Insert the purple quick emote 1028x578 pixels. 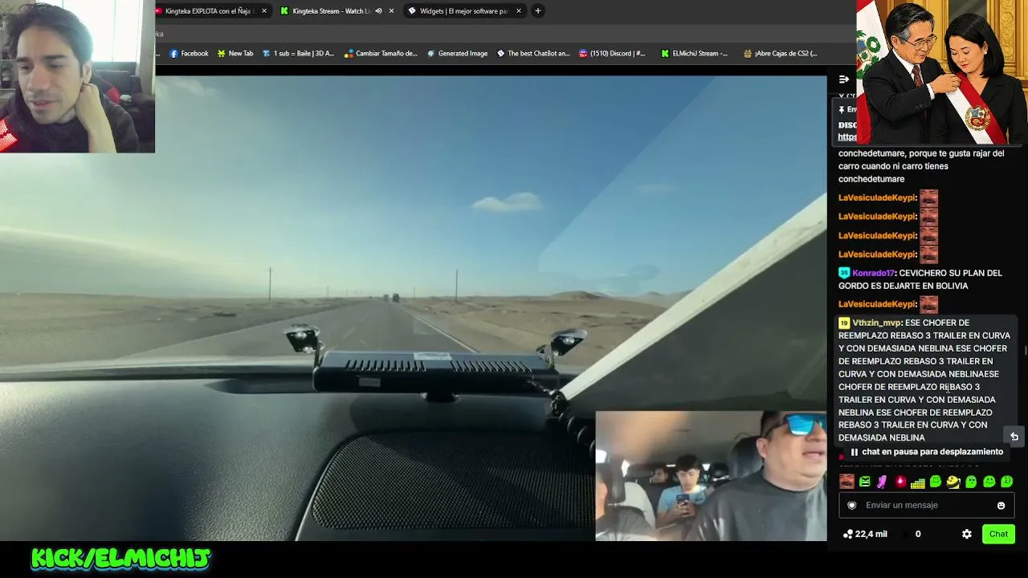click(x=883, y=482)
